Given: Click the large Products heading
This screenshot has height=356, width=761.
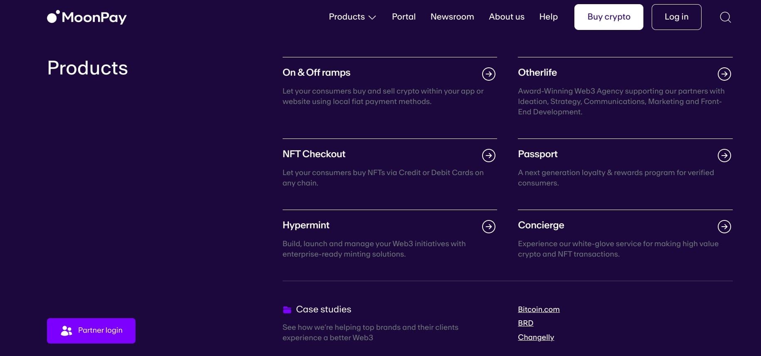Looking at the screenshot, I should [x=88, y=68].
